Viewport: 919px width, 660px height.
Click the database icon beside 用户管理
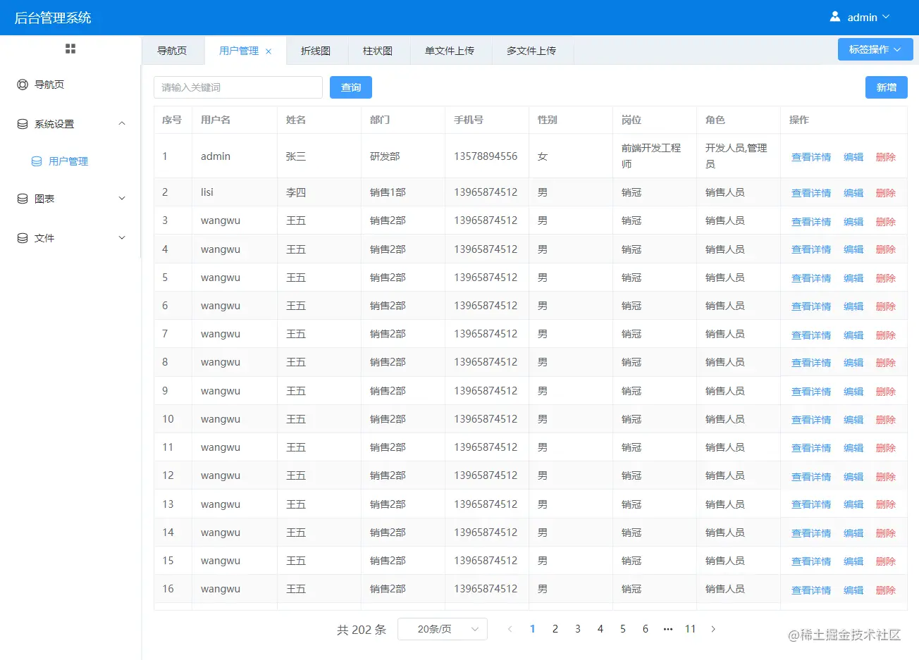[37, 161]
